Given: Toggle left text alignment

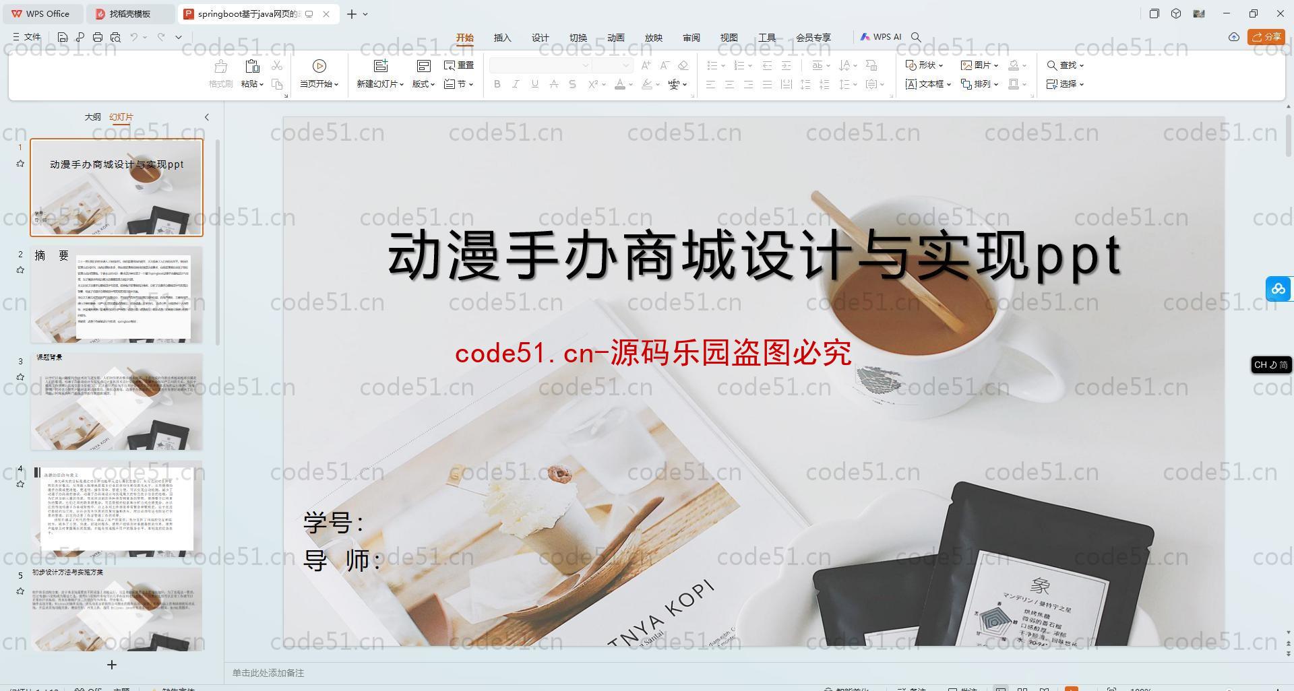Looking at the screenshot, I should point(710,84).
